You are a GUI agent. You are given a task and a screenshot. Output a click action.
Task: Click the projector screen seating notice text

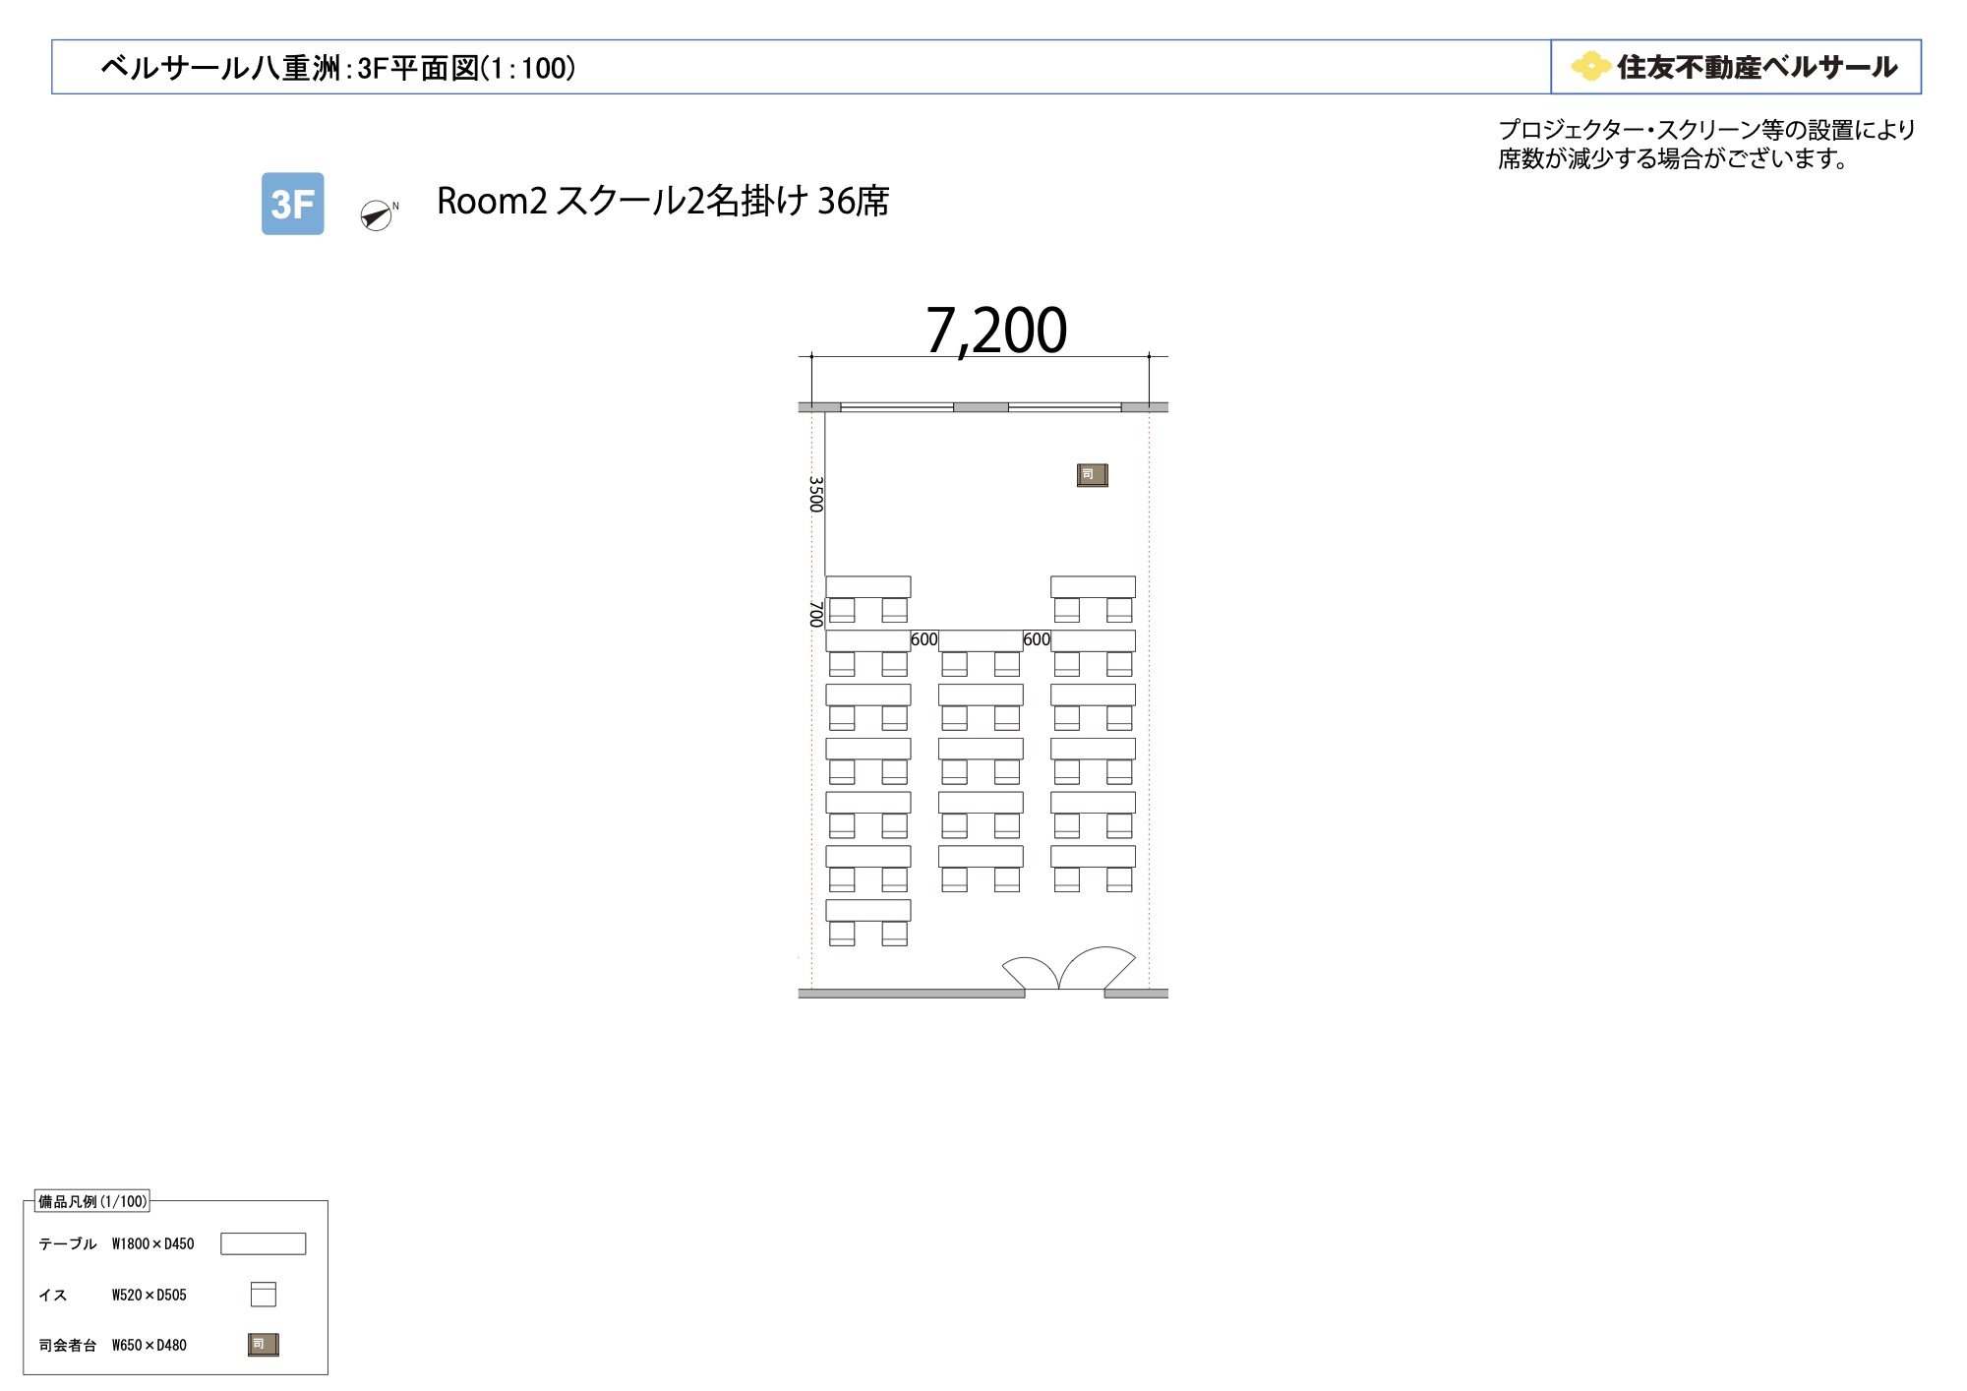[x=1706, y=144]
